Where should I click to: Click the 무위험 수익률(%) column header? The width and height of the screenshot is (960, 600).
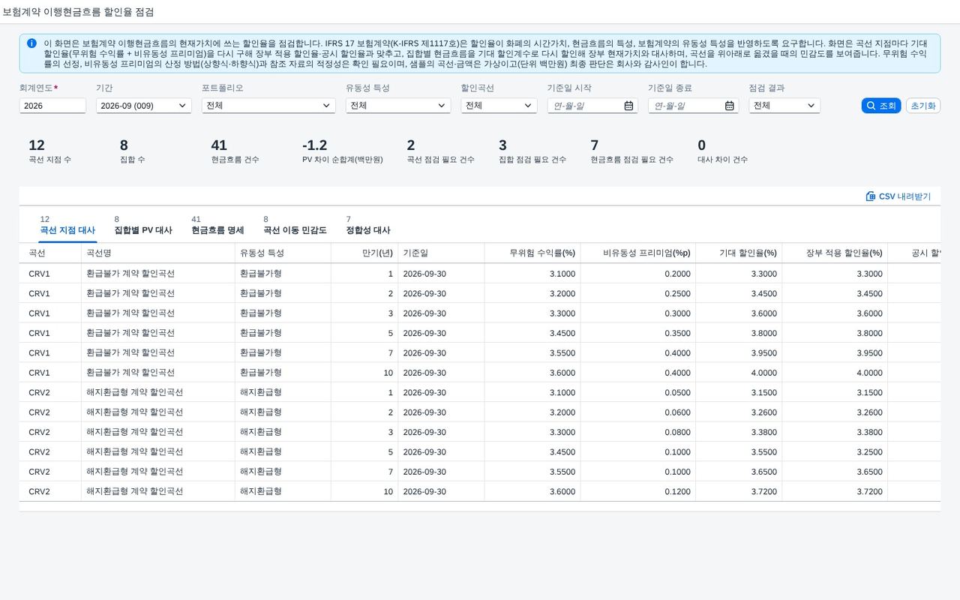pyautogui.click(x=532, y=253)
